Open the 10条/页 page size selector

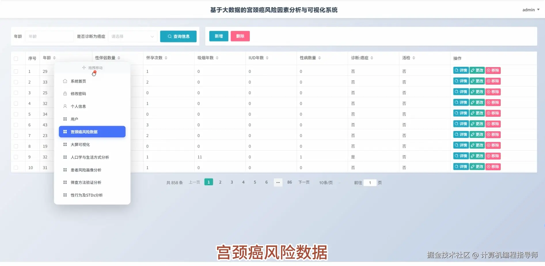click(x=330, y=183)
